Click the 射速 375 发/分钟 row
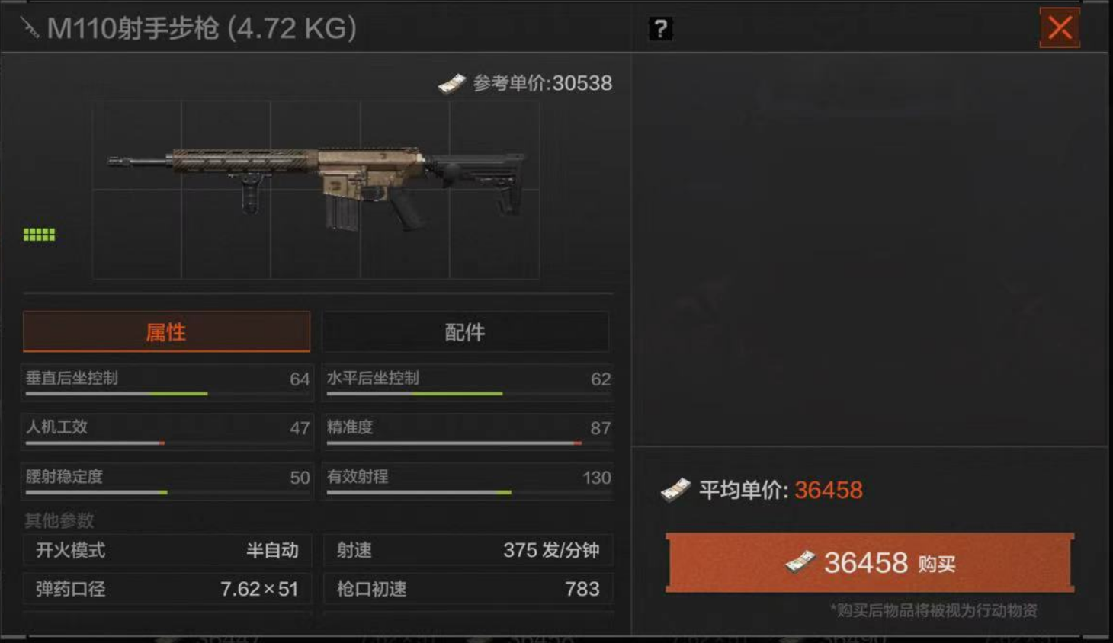The image size is (1113, 643). [468, 550]
